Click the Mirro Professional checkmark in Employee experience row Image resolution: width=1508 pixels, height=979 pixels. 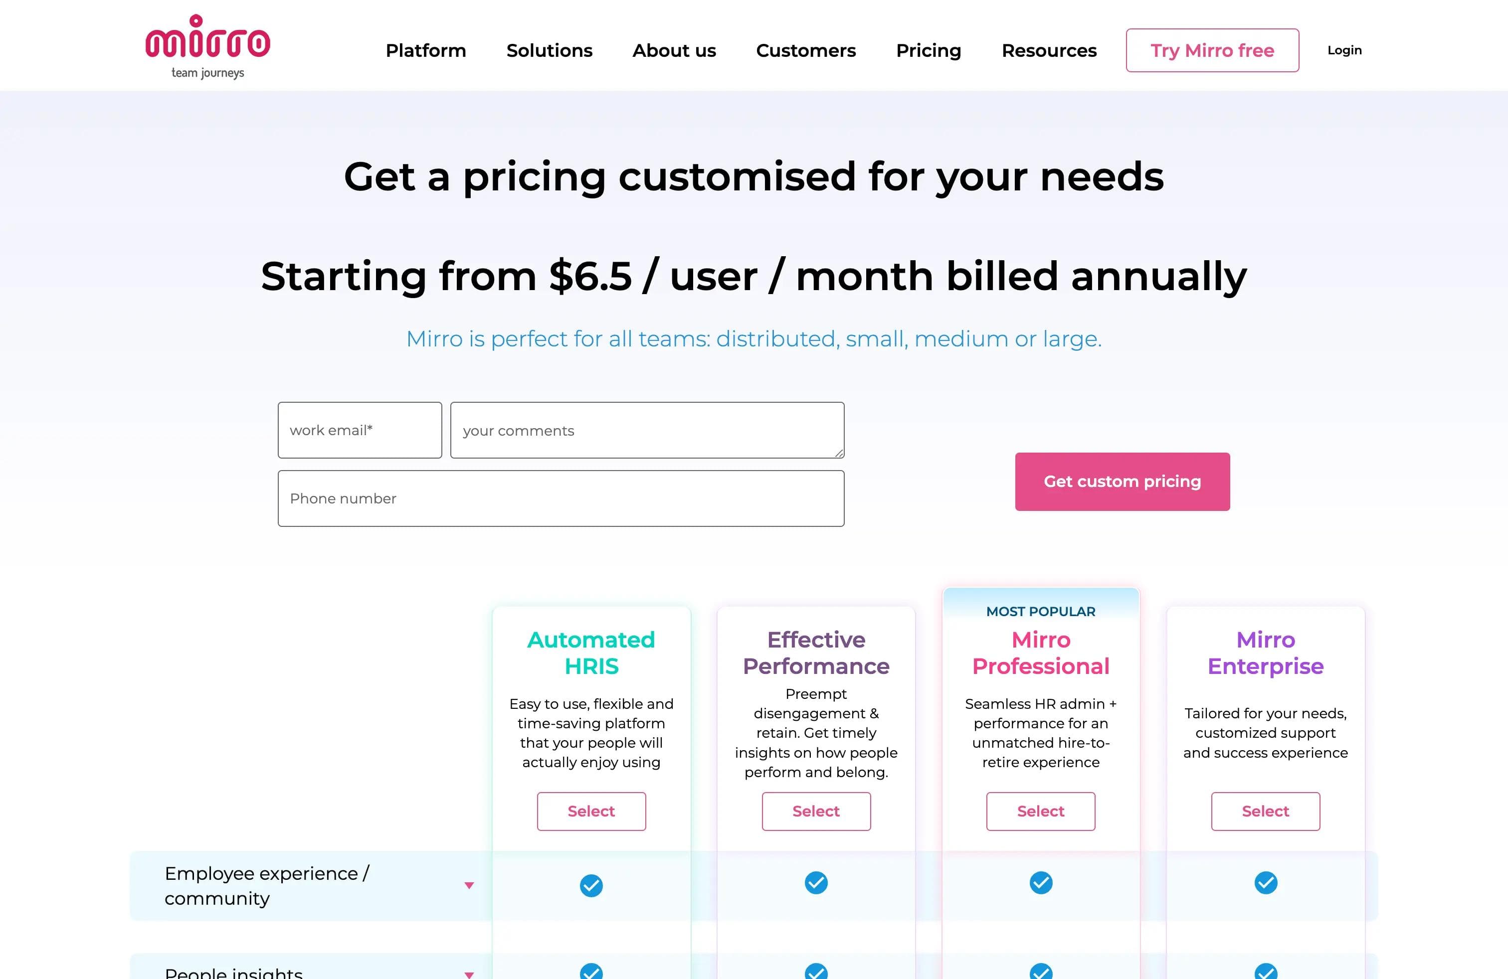[x=1040, y=882]
